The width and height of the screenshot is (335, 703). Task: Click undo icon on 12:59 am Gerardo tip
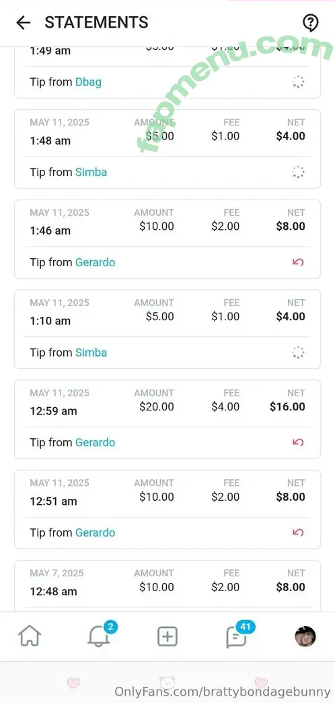point(298,443)
